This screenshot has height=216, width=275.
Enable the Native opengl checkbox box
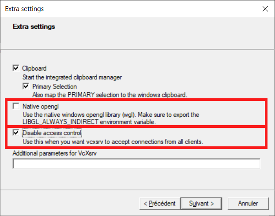[16, 106]
